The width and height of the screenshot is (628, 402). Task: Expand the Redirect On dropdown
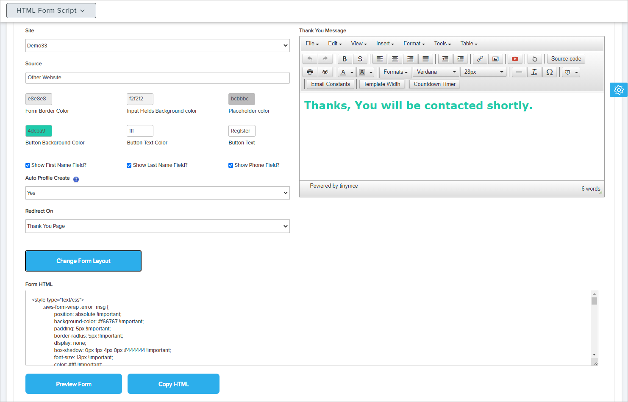coord(157,226)
